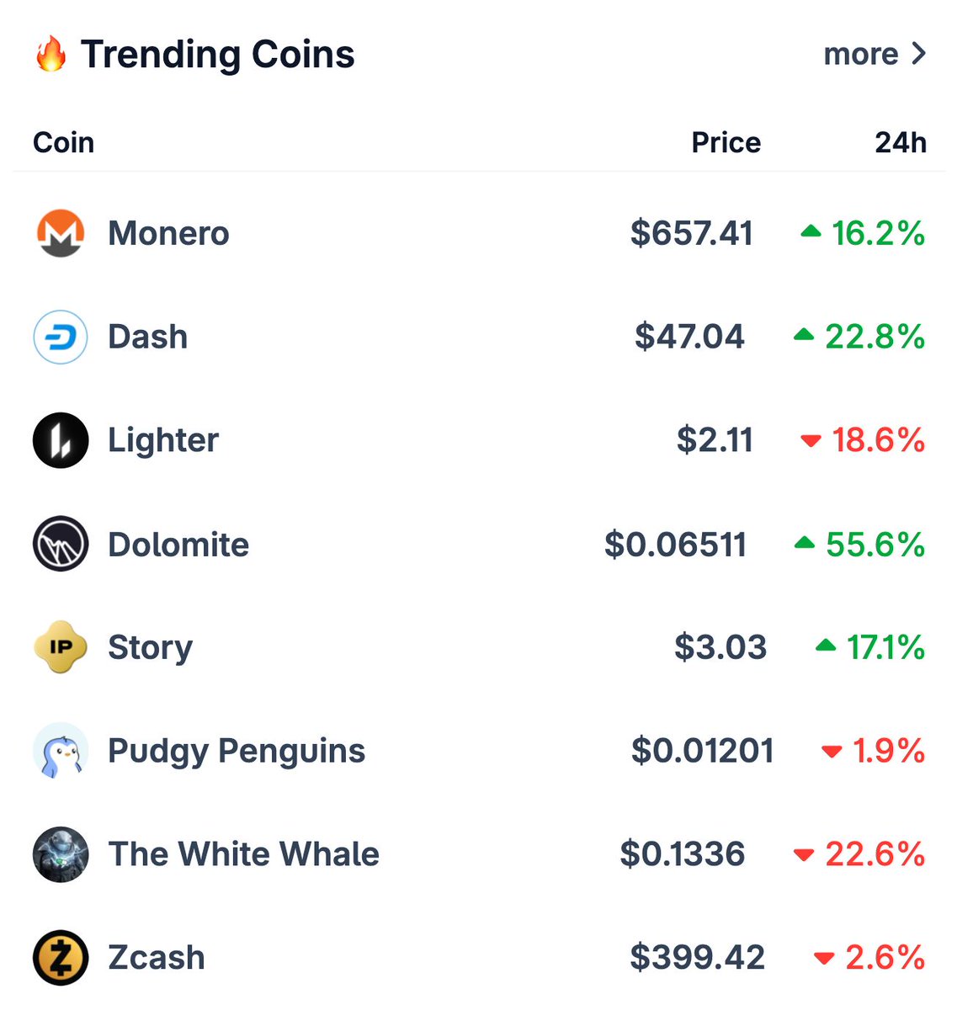Click the Zcash coin logo
957x1010 pixels.
pyautogui.click(x=61, y=958)
